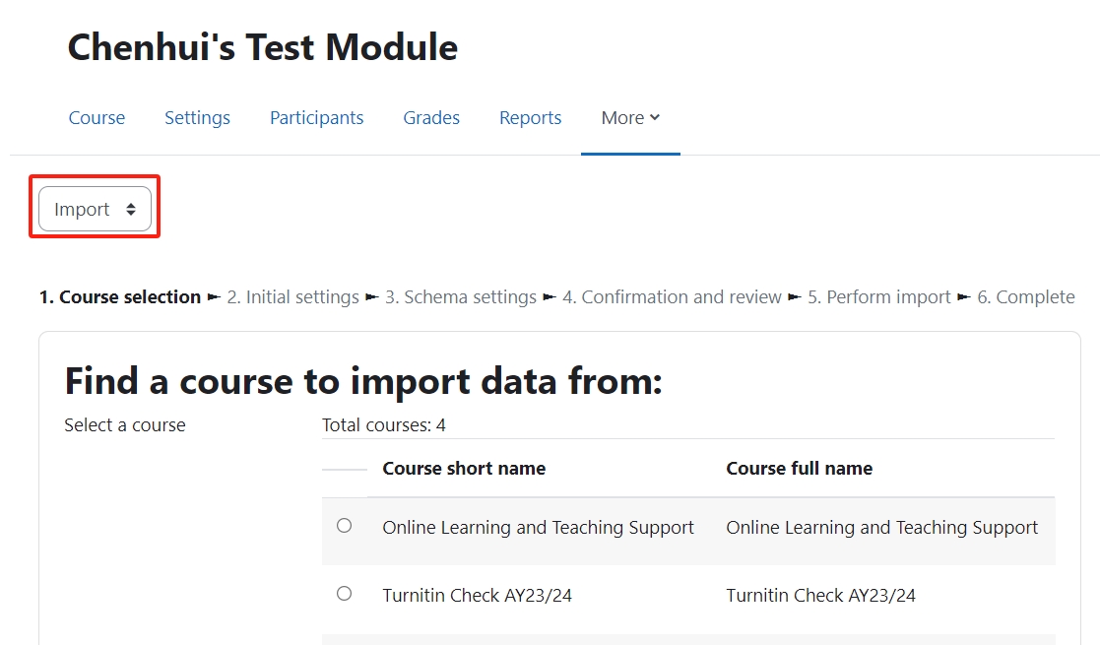Screen dimensions: 1100x645
Task: Click the Confirmation and review step
Action: pyautogui.click(x=674, y=296)
